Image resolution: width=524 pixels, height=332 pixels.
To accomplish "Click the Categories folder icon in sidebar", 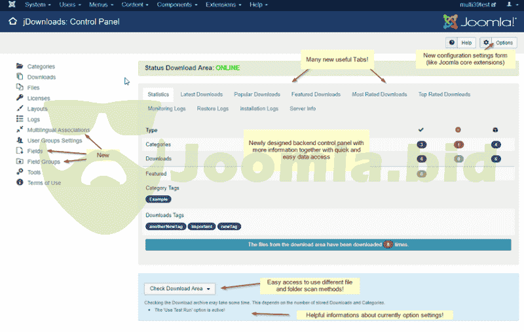I will (20, 67).
